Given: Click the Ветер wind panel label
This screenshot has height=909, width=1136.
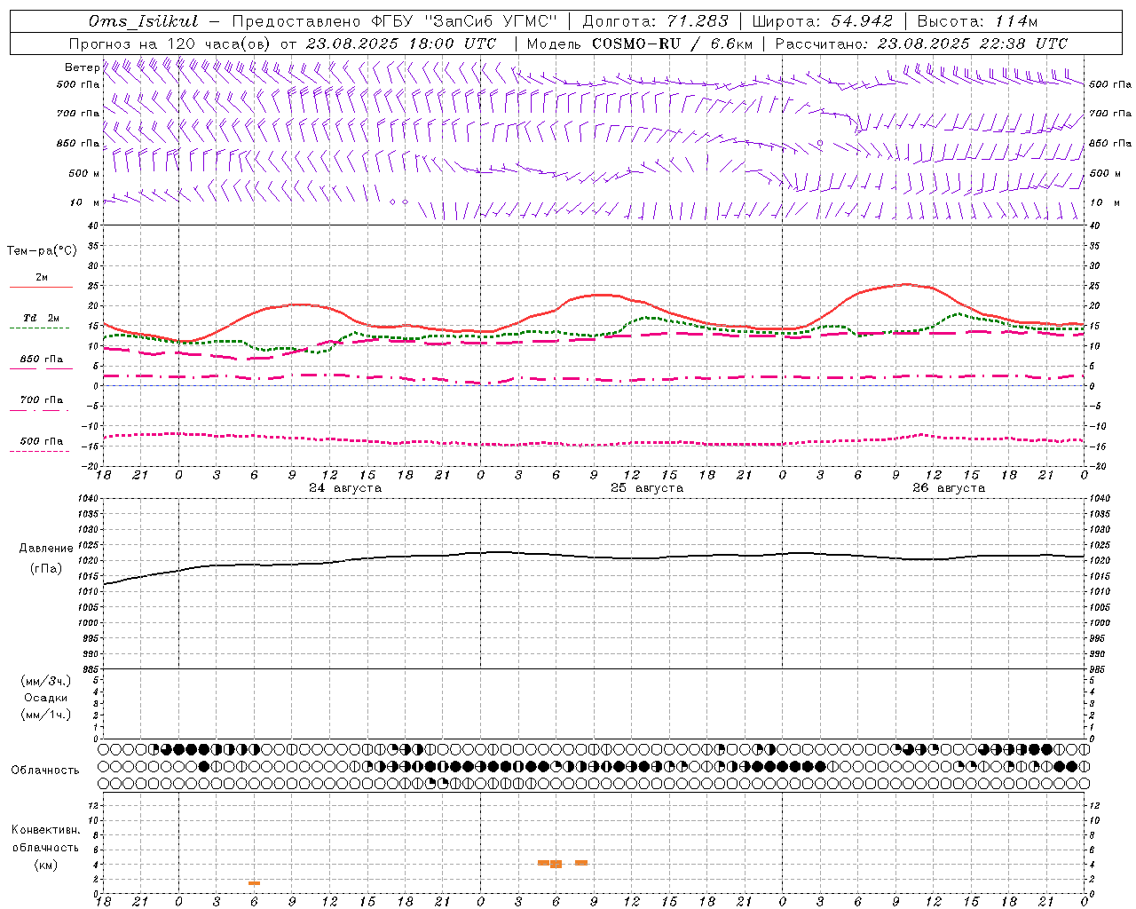Looking at the screenshot, I should 82,67.
